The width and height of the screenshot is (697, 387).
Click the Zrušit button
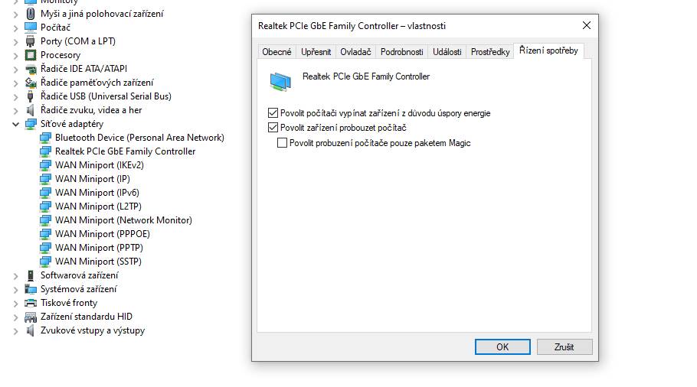pos(564,347)
